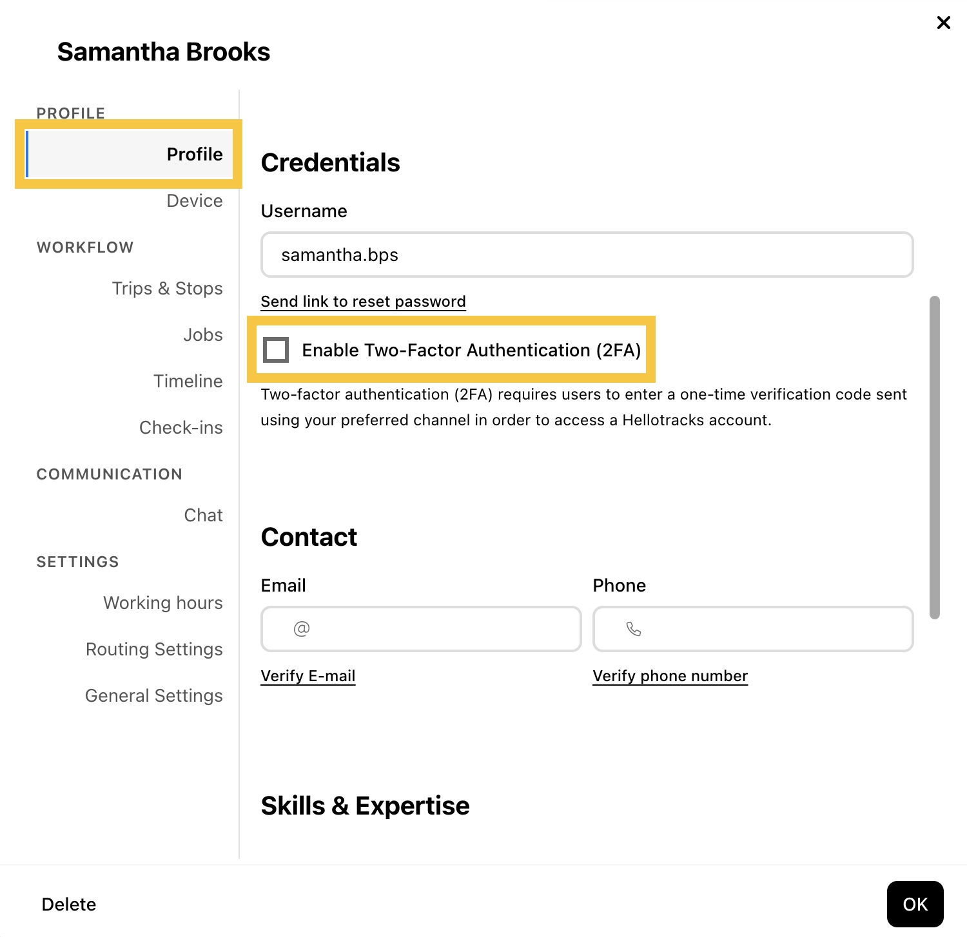Navigate to Check-ins
Viewport: 967px width, 937px height.
coord(181,427)
